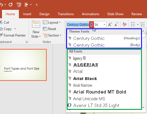Viewport: 147px width, 114px height.
Task: Open the Section dropdown
Action: (x=52, y=35)
